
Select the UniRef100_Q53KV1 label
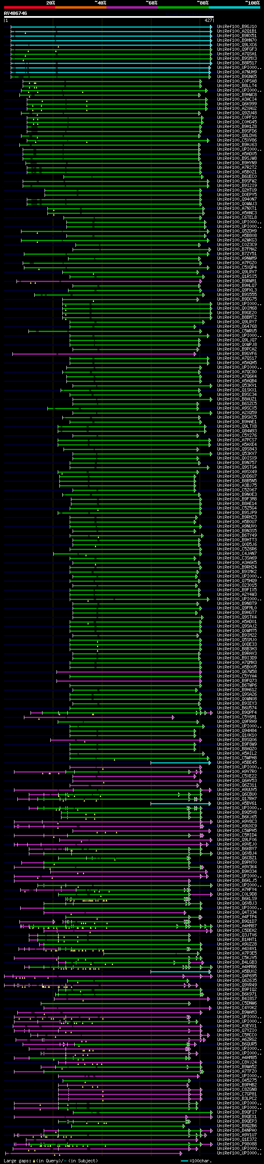236,385
